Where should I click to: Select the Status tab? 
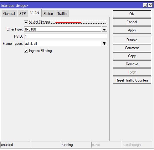(48, 14)
